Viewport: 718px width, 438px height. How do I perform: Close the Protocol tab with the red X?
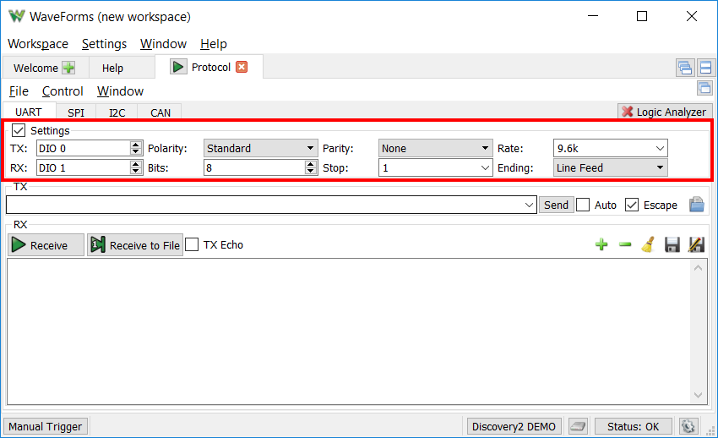[x=242, y=67]
